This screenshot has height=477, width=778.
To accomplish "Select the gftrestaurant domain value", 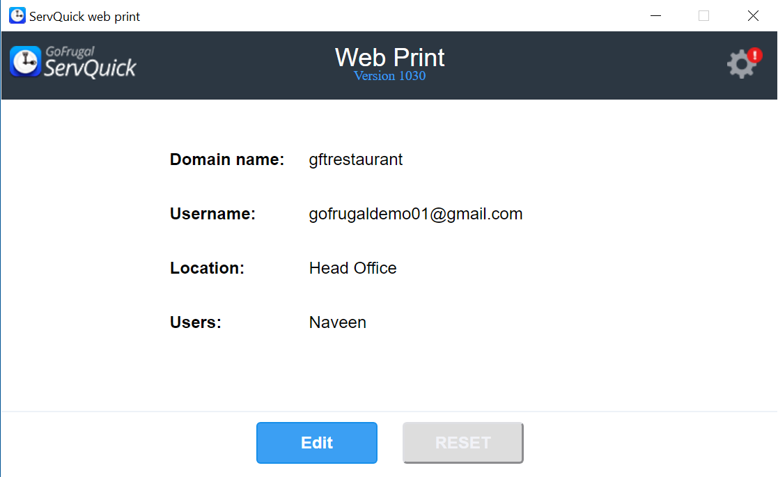I will point(356,159).
